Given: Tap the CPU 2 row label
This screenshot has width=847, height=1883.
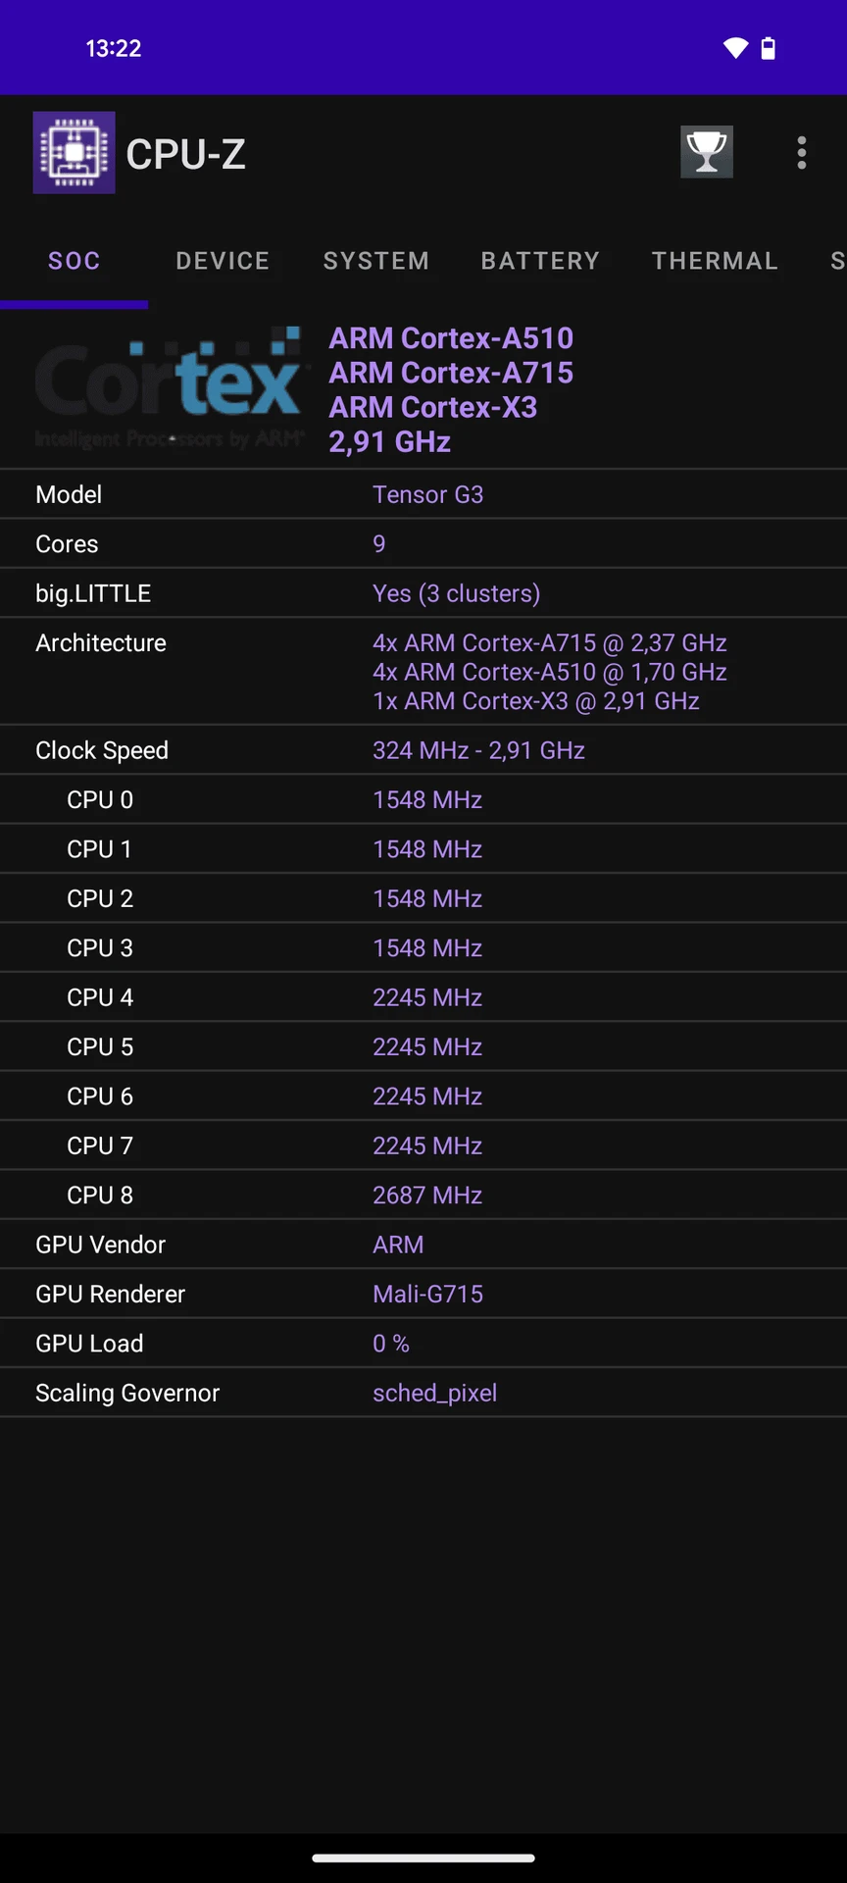Looking at the screenshot, I should 100,898.
